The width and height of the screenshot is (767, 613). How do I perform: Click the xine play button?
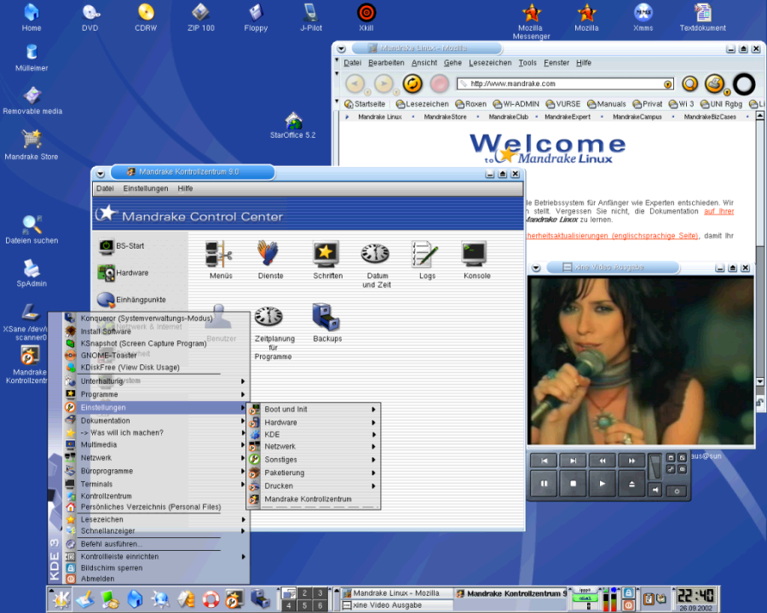[603, 484]
